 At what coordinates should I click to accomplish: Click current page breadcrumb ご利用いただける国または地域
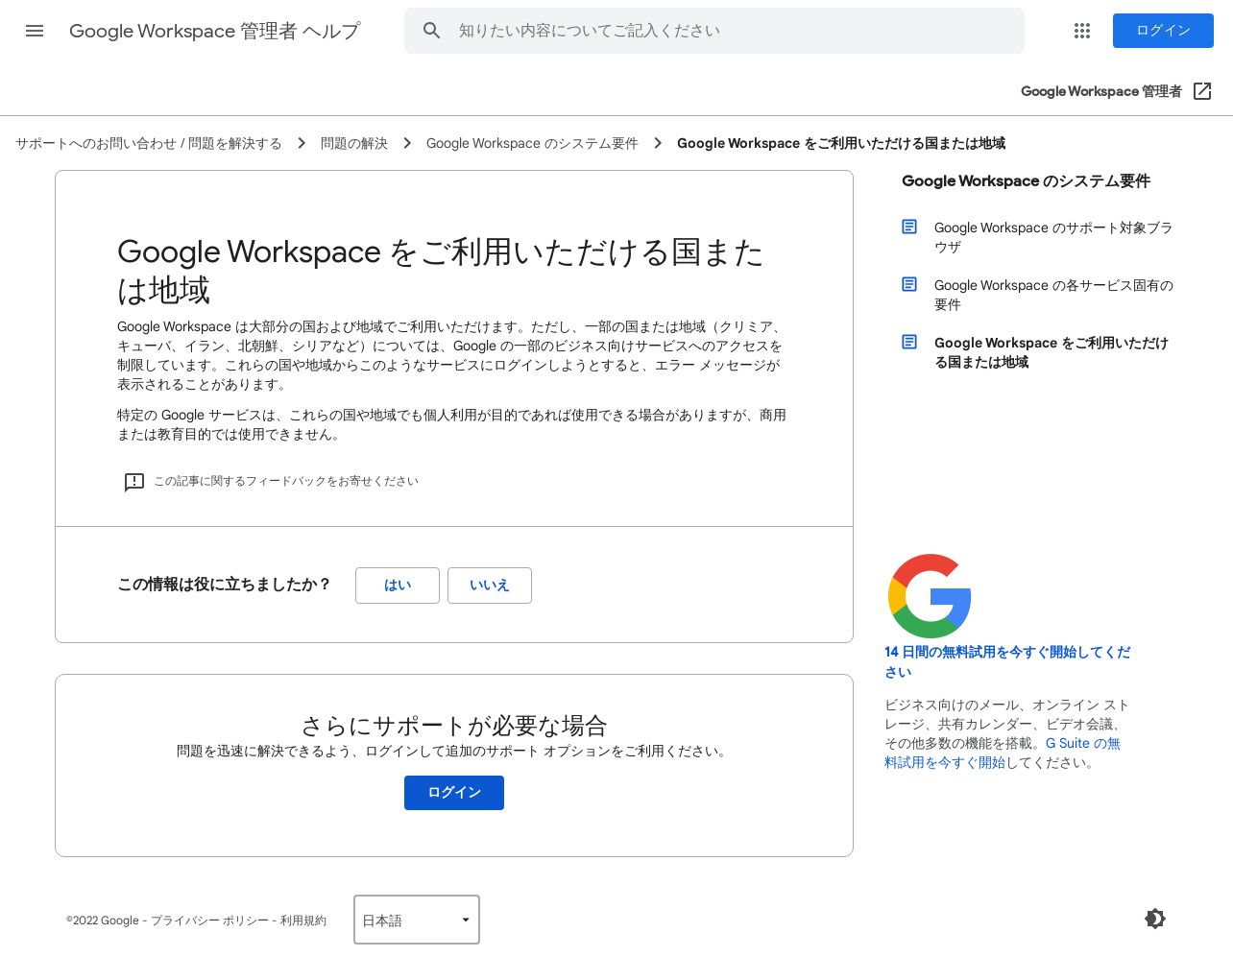point(841,143)
